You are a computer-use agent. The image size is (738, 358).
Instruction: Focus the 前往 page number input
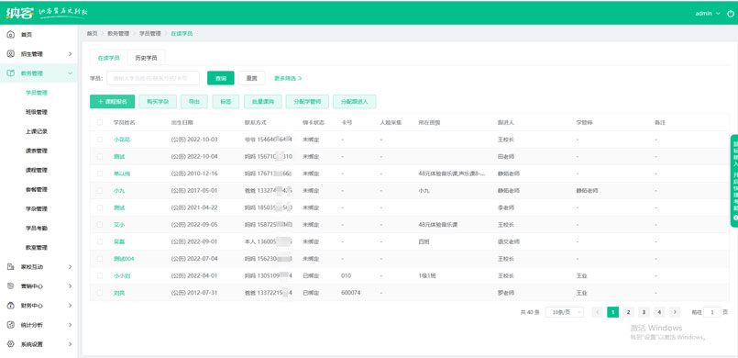click(x=712, y=312)
